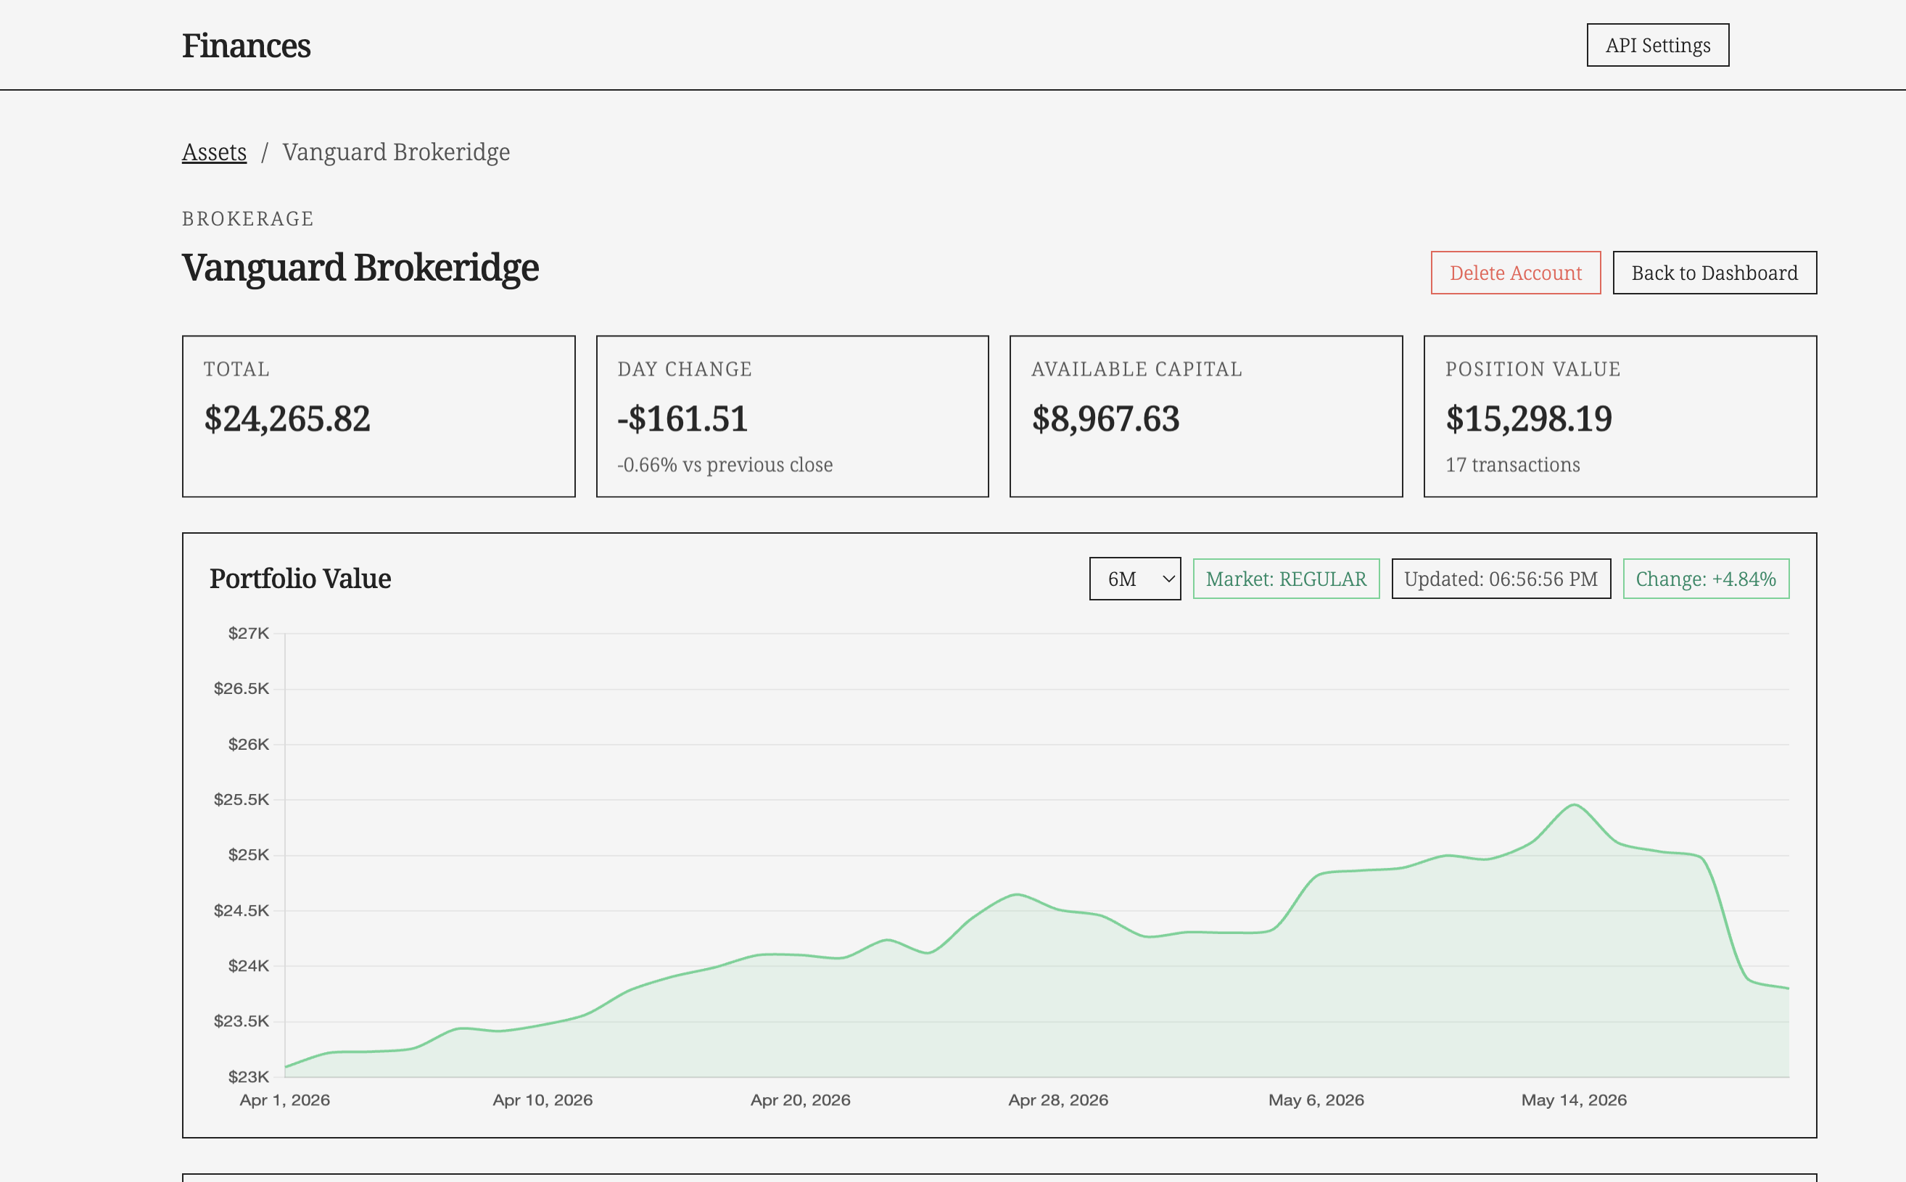Click the BROKERAGE category label
Screen dimensions: 1906x1182
pyautogui.click(x=248, y=219)
